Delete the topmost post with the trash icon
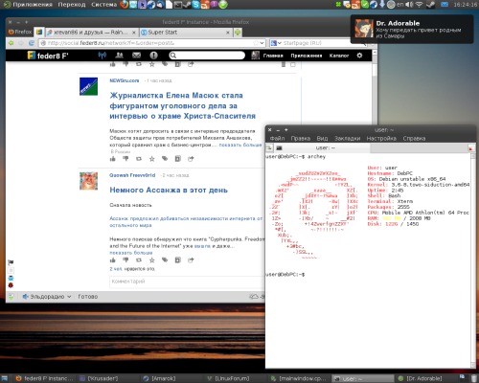 pyautogui.click(x=284, y=65)
